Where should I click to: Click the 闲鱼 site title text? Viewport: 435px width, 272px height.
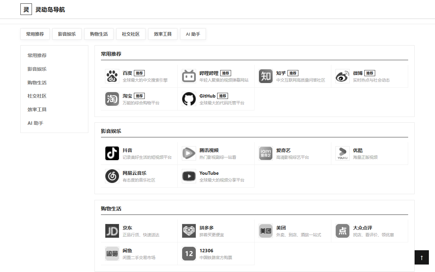pos(127,251)
